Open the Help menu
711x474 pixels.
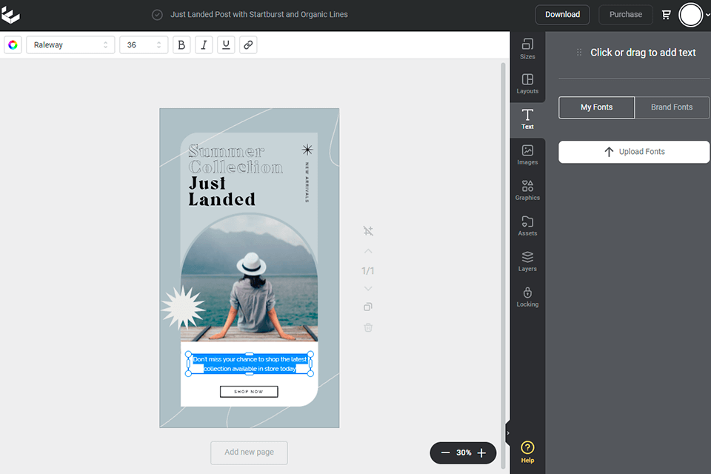tap(527, 450)
